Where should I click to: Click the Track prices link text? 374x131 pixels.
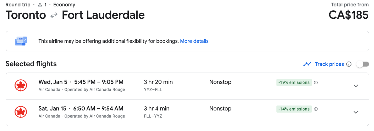(329, 64)
